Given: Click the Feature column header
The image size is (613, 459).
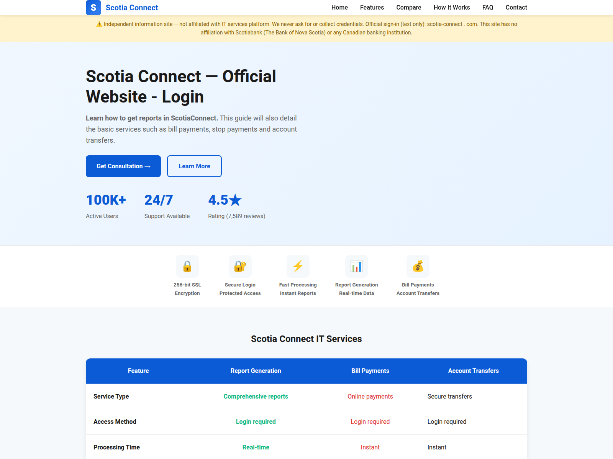Looking at the screenshot, I should coord(138,371).
